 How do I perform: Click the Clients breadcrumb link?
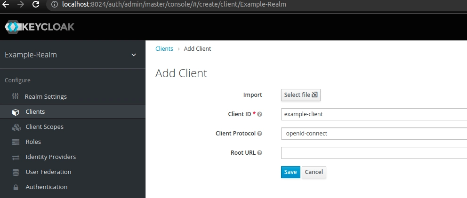[164, 48]
